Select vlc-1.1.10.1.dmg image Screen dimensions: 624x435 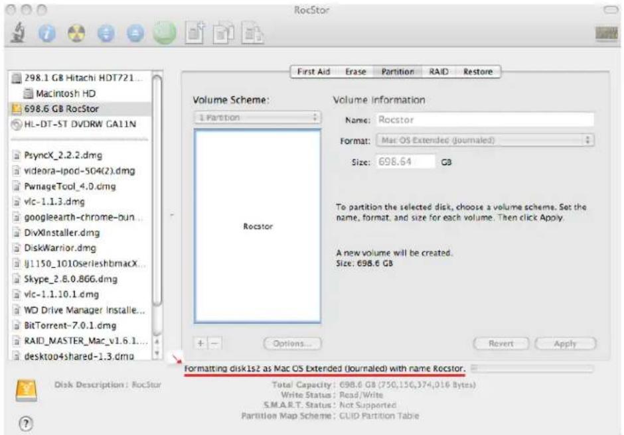[80, 294]
